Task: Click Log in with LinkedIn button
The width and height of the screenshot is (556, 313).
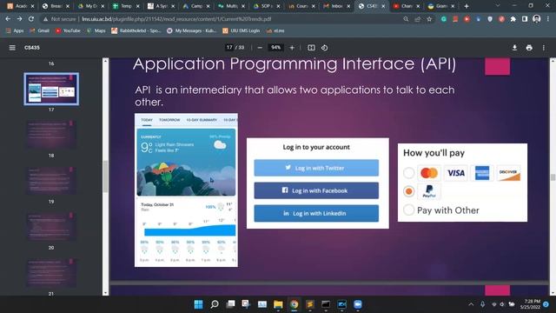Action: tap(316, 213)
